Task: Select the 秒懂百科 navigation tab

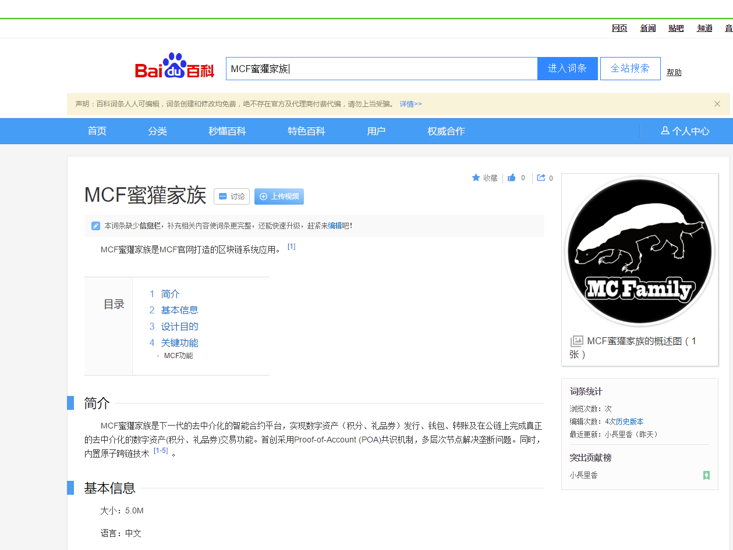Action: pyautogui.click(x=228, y=131)
